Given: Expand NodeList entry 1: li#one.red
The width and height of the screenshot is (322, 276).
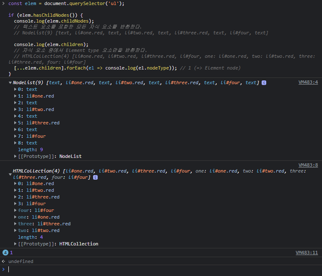Looking at the screenshot, I should (15, 96).
